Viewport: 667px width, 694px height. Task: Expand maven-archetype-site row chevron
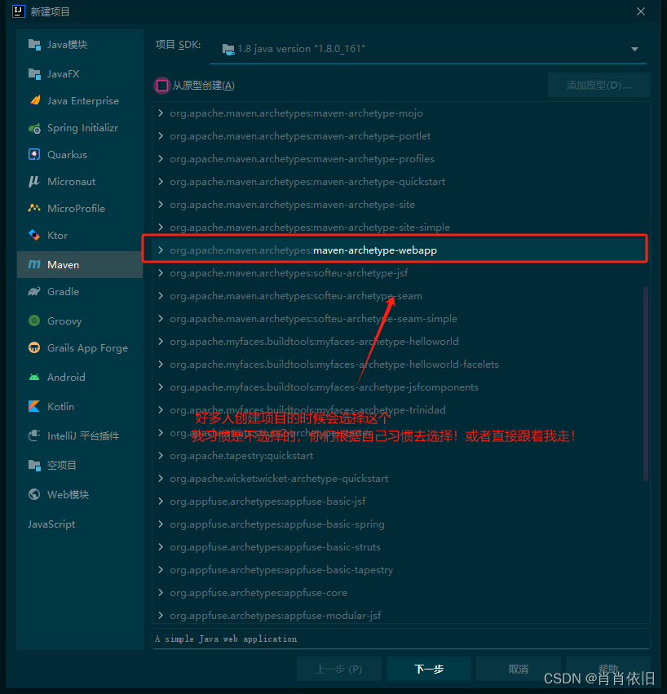pyautogui.click(x=161, y=205)
